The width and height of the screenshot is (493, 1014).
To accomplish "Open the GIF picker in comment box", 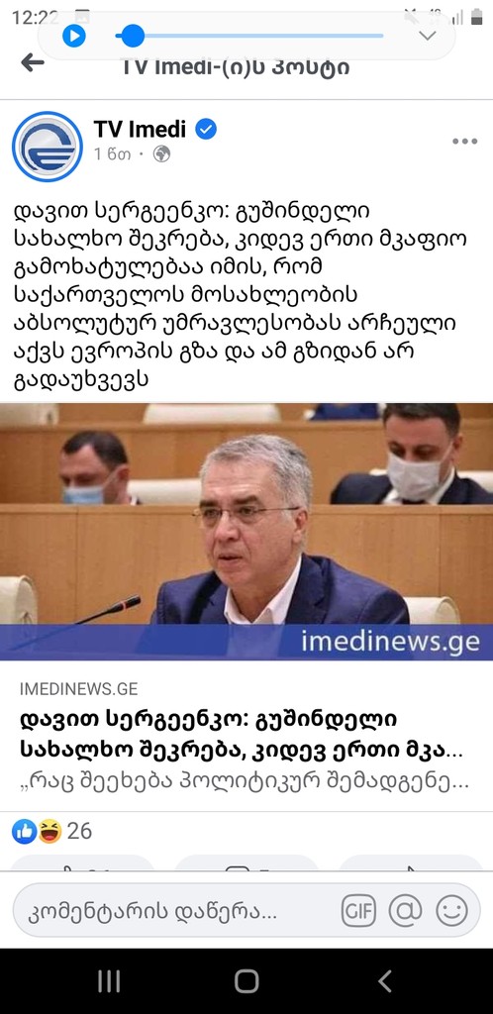I will 358,911.
